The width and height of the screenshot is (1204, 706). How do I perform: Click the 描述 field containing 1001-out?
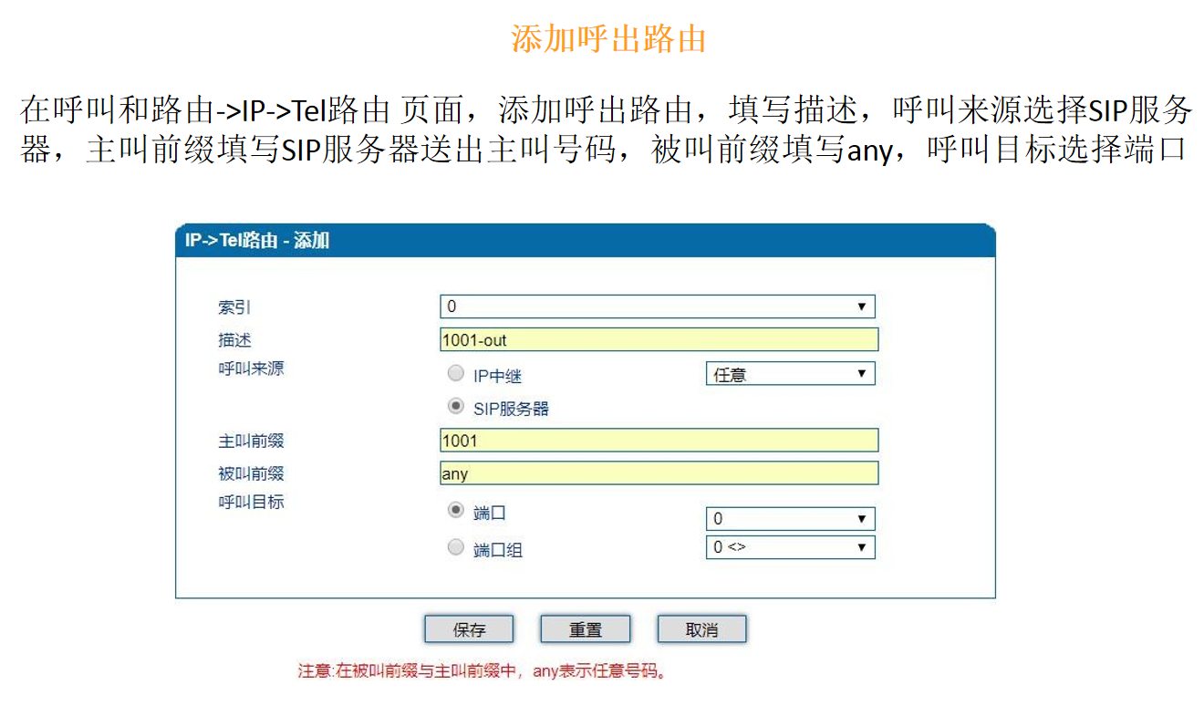pyautogui.click(x=659, y=340)
